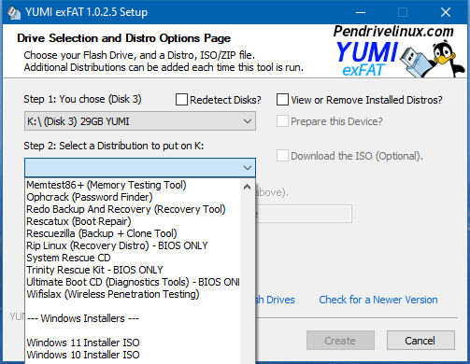This screenshot has width=470, height=364.
Task: Toggle Prepare this Device checkbox
Action: click(x=282, y=121)
